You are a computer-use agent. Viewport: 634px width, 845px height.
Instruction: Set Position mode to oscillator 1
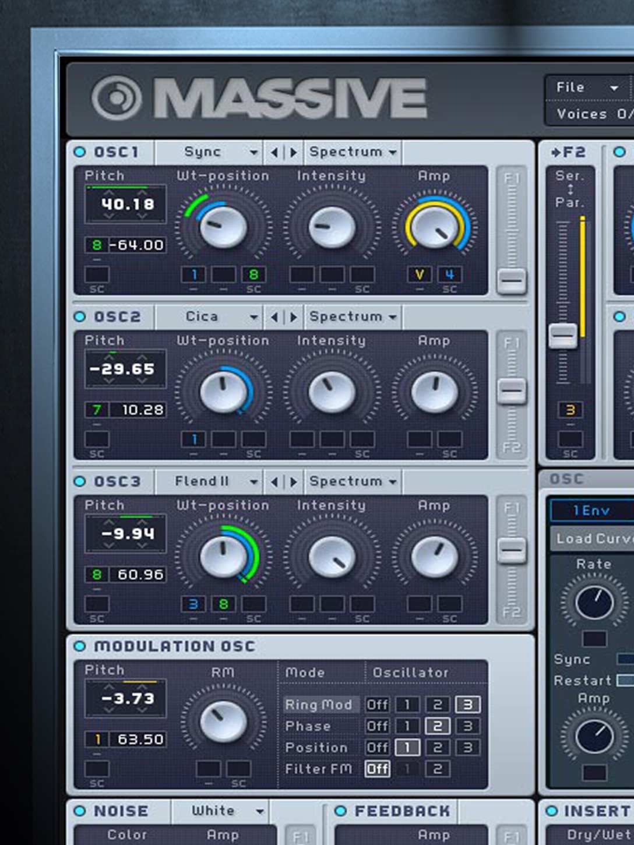pyautogui.click(x=407, y=748)
